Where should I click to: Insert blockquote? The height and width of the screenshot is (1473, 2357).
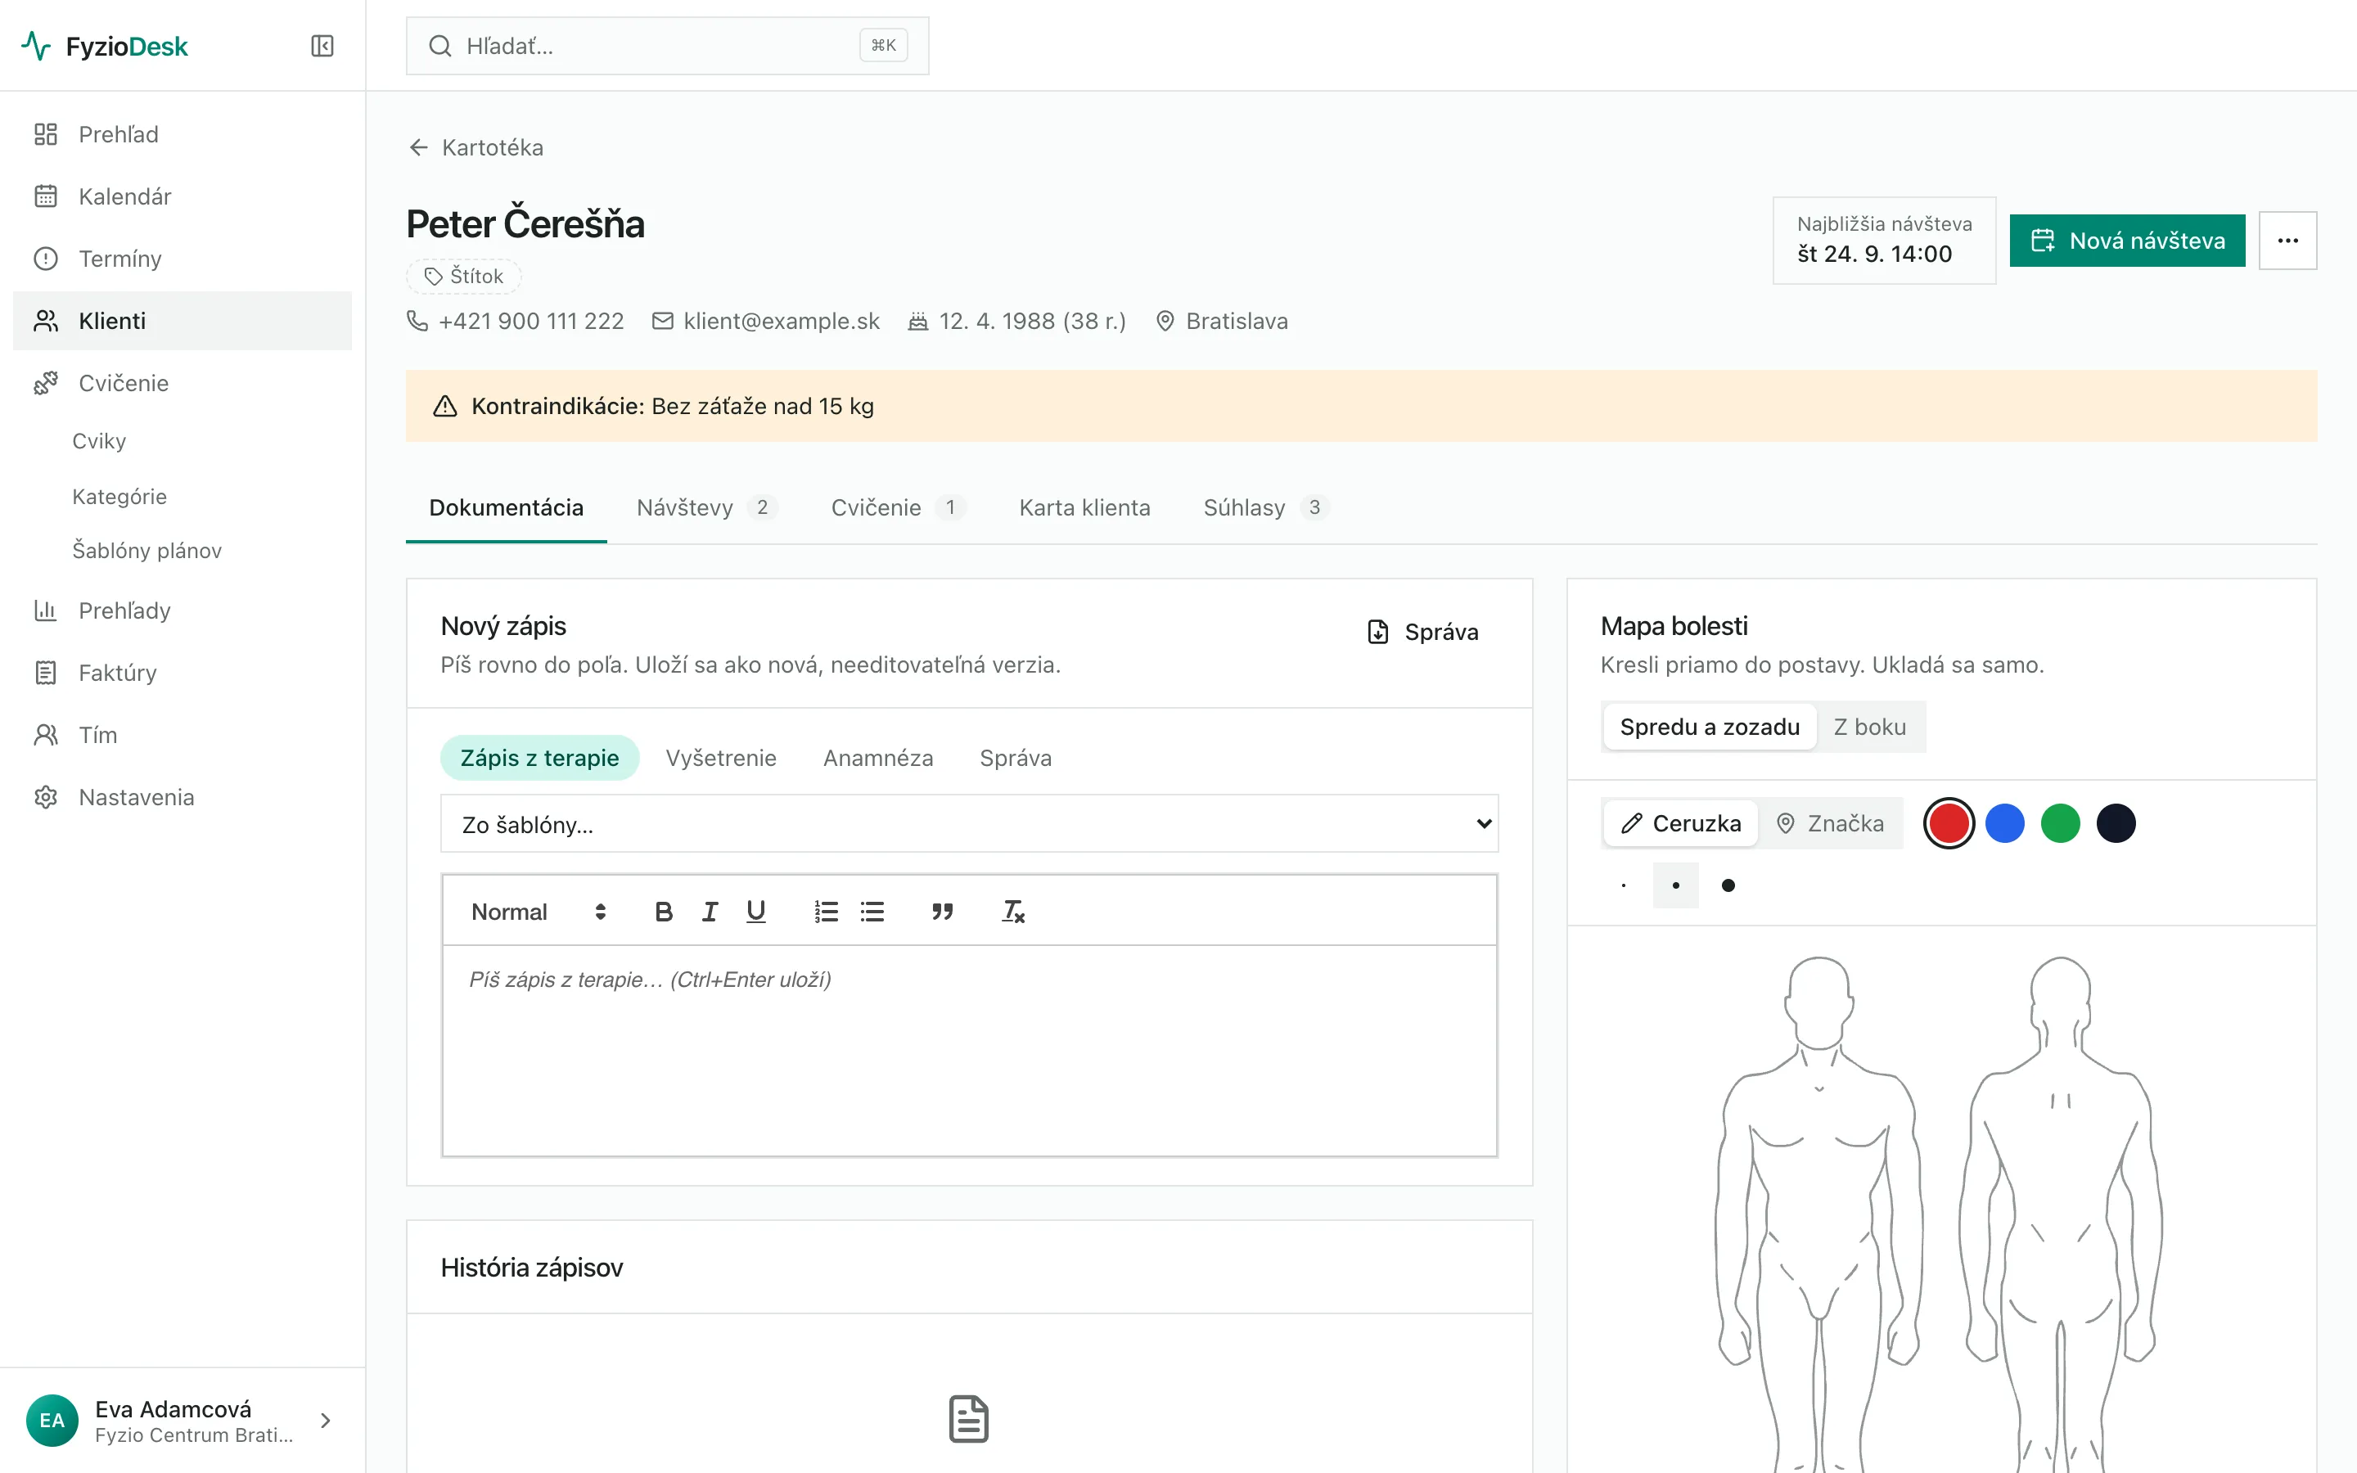(942, 912)
